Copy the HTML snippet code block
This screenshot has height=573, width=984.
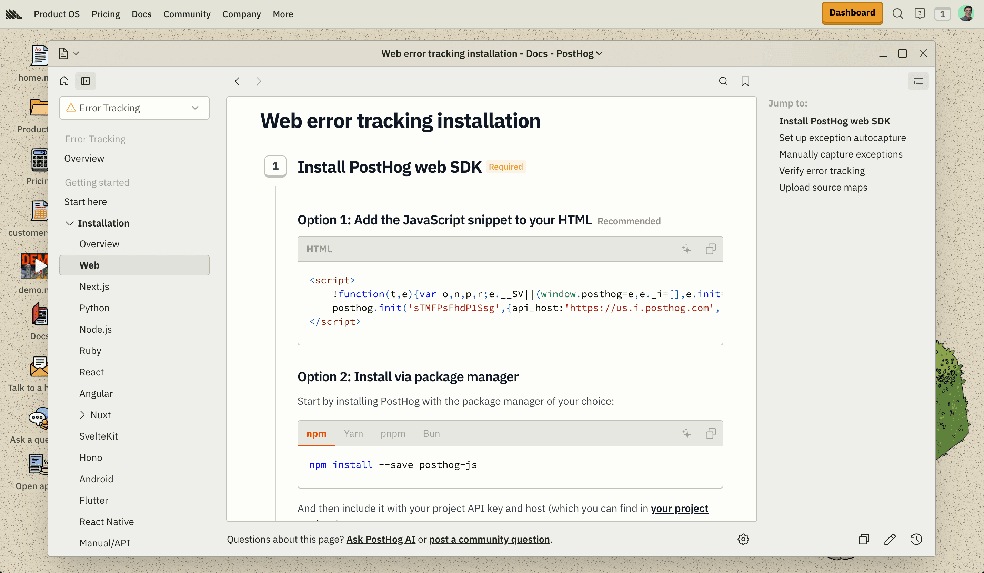[x=711, y=249]
